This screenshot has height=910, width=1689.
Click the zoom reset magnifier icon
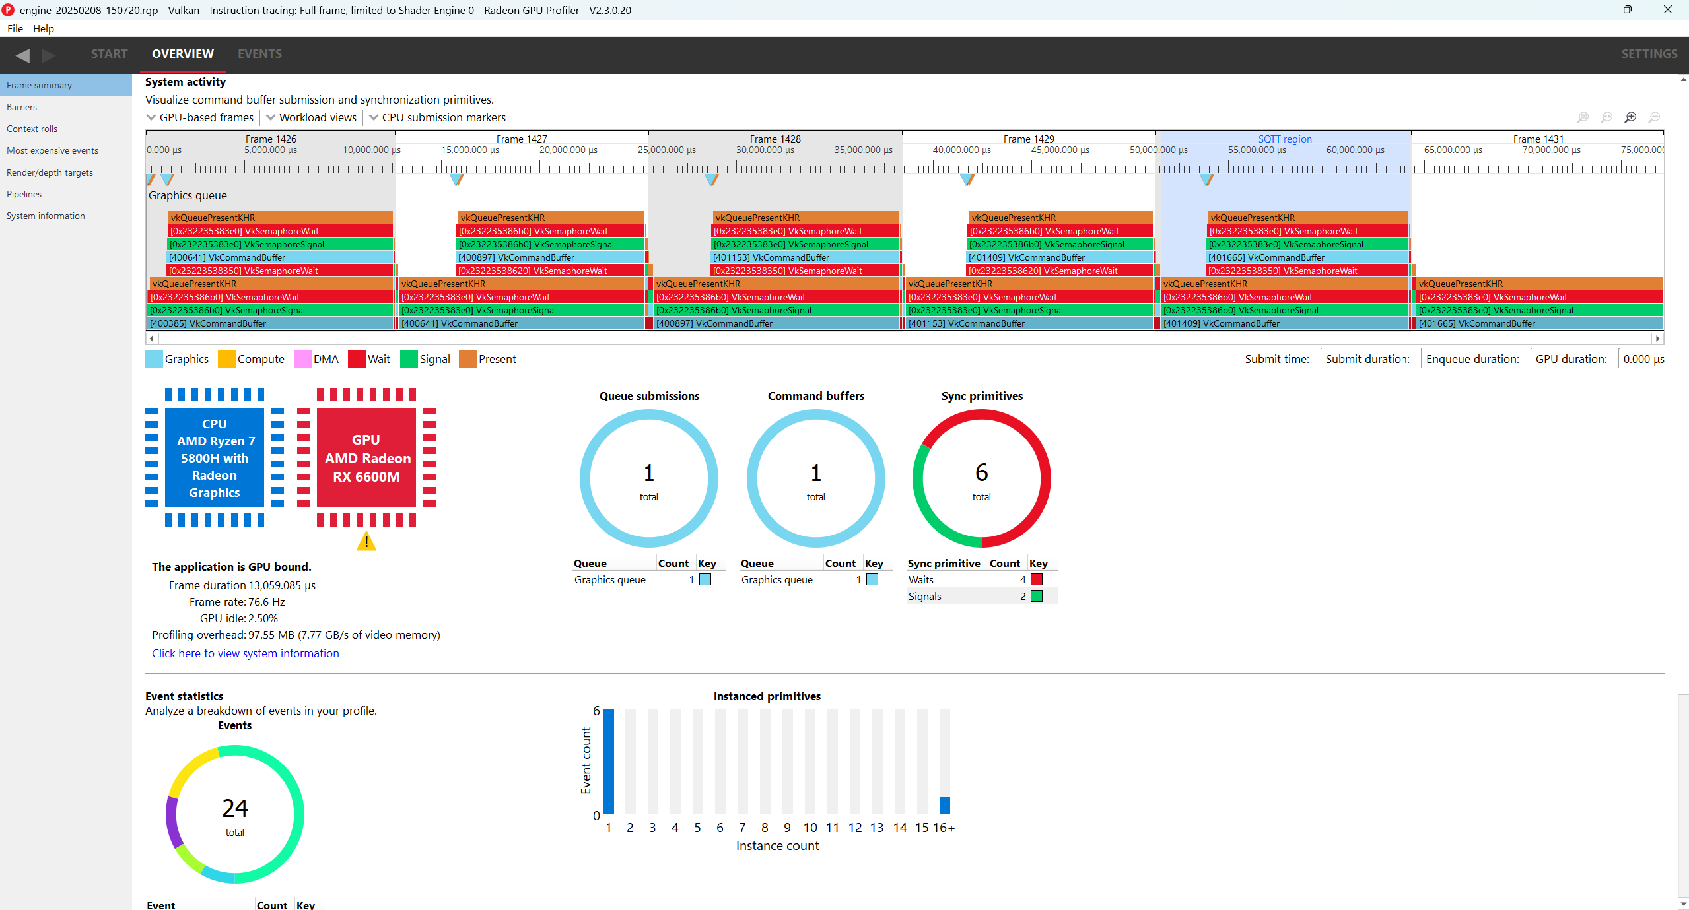click(1606, 117)
